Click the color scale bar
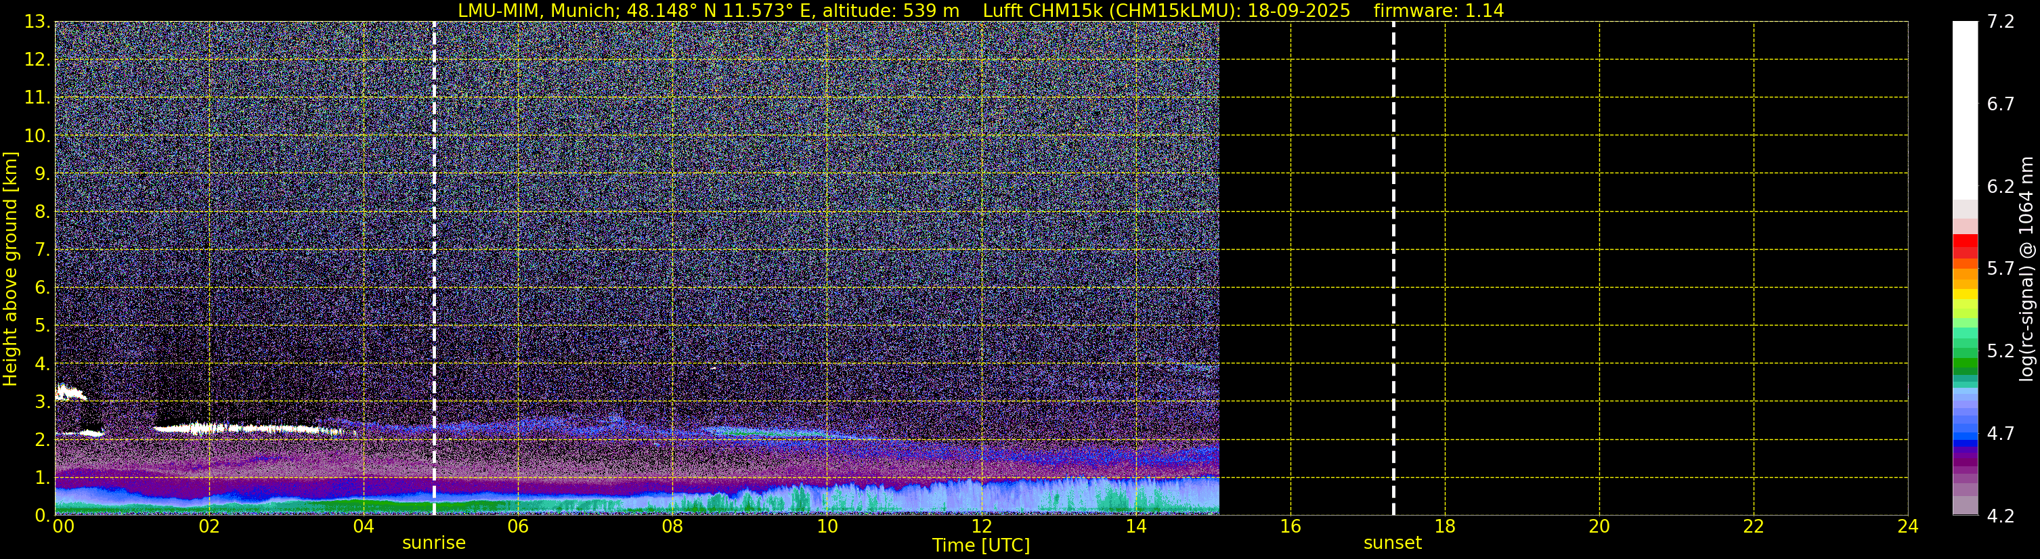This screenshot has width=2040, height=559. (x=1966, y=269)
